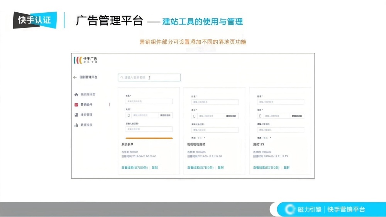Open 查看线索 link under 哈哈哈哈测试
The width and height of the screenshot is (386, 217).
[x=200, y=168]
